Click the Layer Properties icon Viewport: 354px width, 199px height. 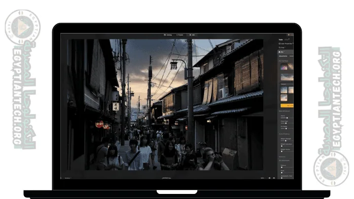coord(279,44)
